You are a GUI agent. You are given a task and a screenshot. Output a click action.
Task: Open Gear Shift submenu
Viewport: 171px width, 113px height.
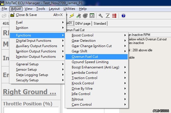[x=96, y=51]
